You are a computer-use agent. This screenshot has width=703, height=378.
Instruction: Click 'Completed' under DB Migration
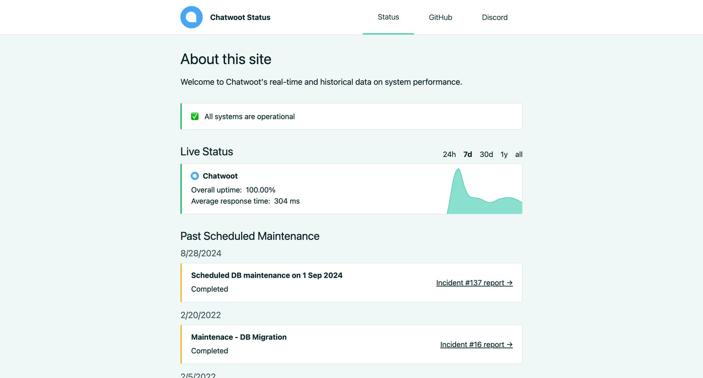point(210,351)
